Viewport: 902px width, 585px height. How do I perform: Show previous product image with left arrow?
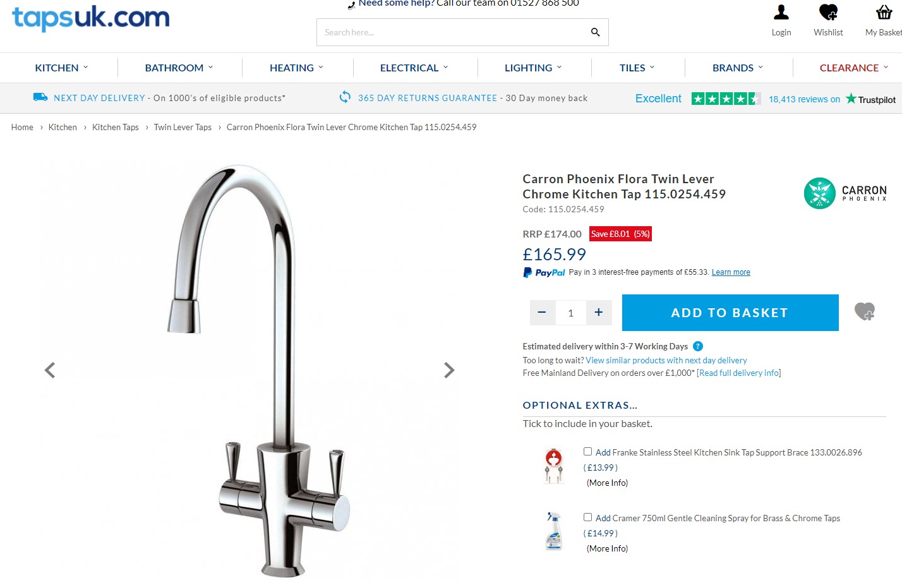pos(50,370)
